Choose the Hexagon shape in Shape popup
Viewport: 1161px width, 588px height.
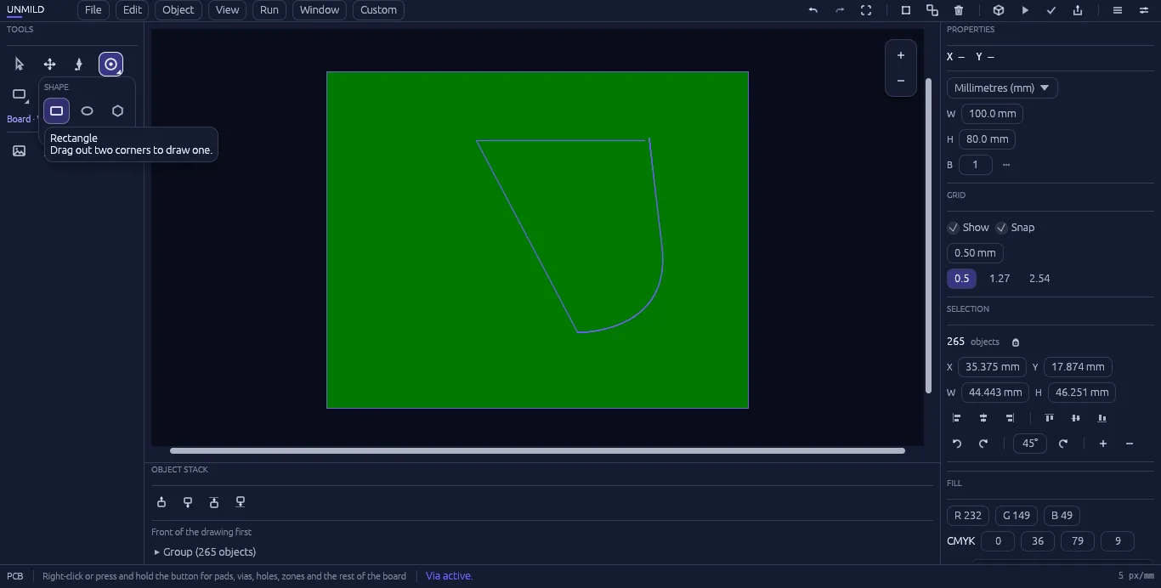[117, 110]
